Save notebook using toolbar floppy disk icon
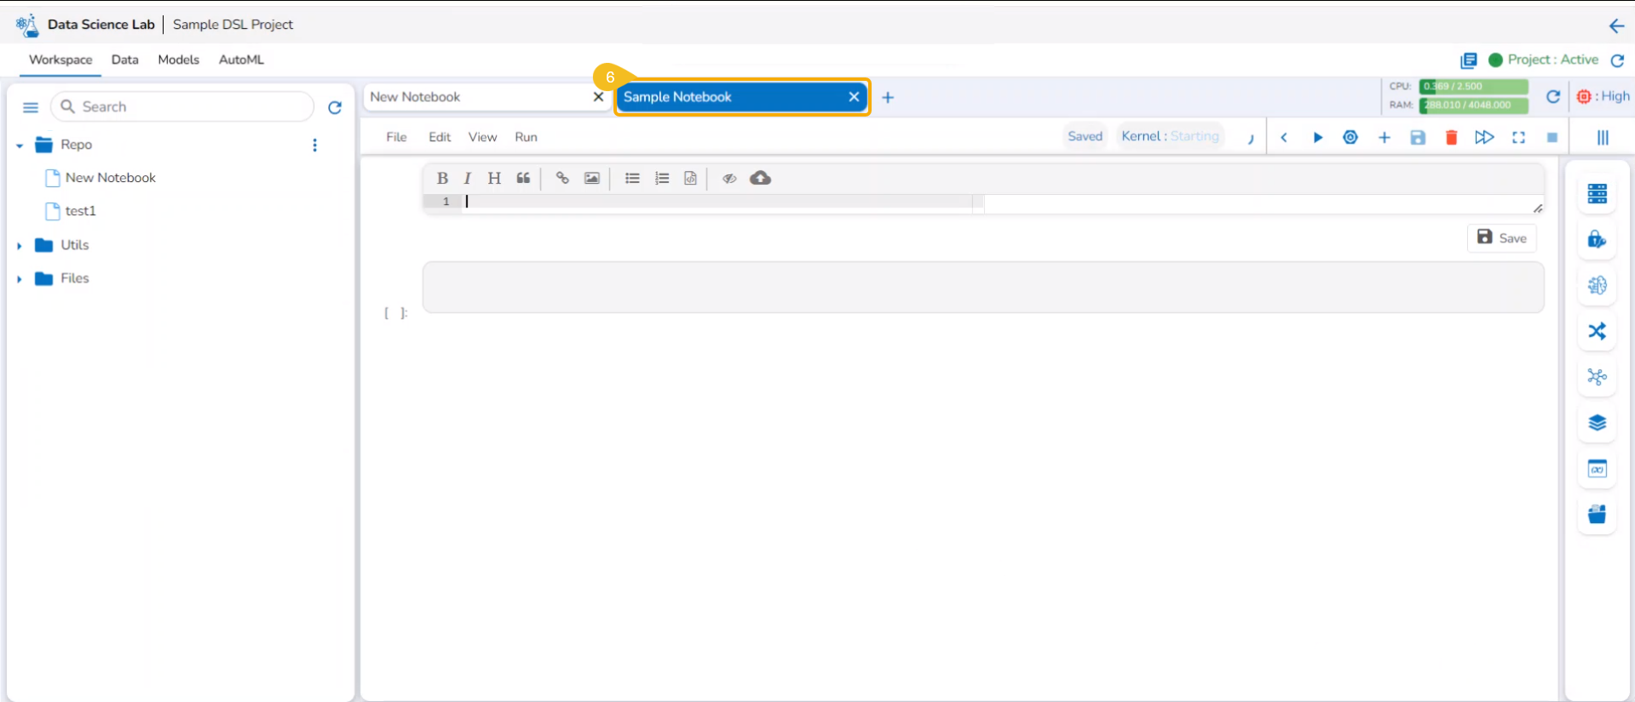The width and height of the screenshot is (1635, 702). (x=1418, y=137)
